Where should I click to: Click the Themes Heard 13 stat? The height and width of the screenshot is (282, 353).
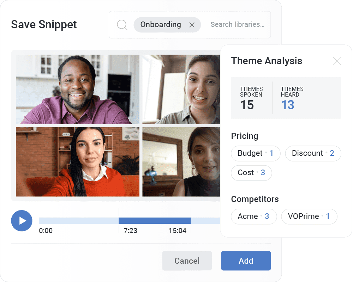point(292,98)
